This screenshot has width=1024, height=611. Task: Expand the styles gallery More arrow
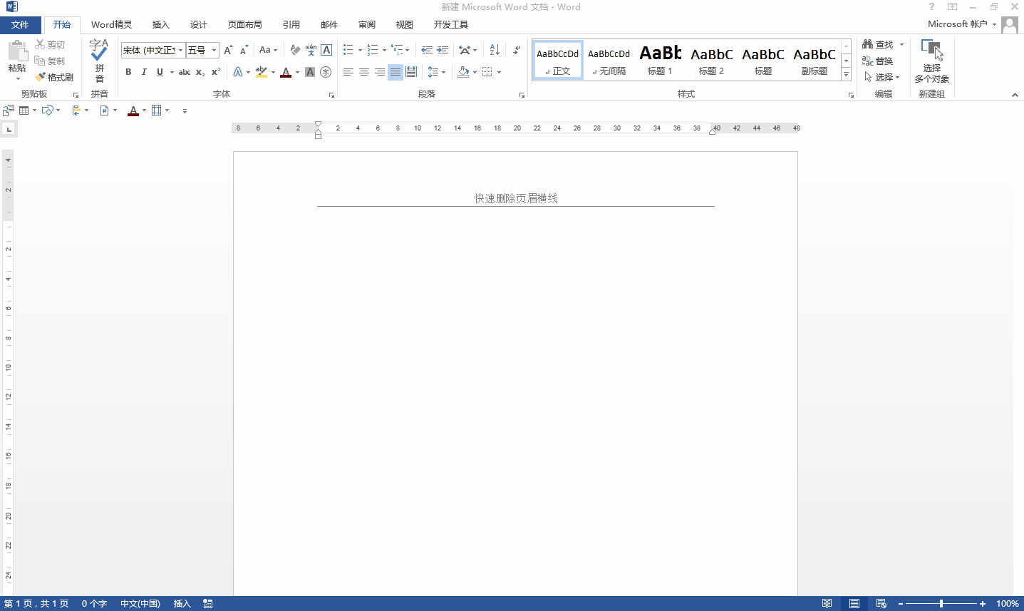coord(846,74)
